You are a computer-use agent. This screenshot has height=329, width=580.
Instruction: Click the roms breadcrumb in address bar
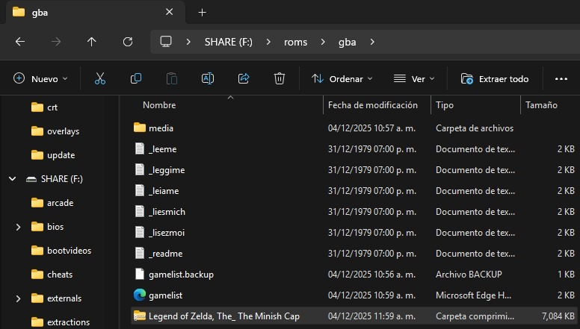point(295,42)
